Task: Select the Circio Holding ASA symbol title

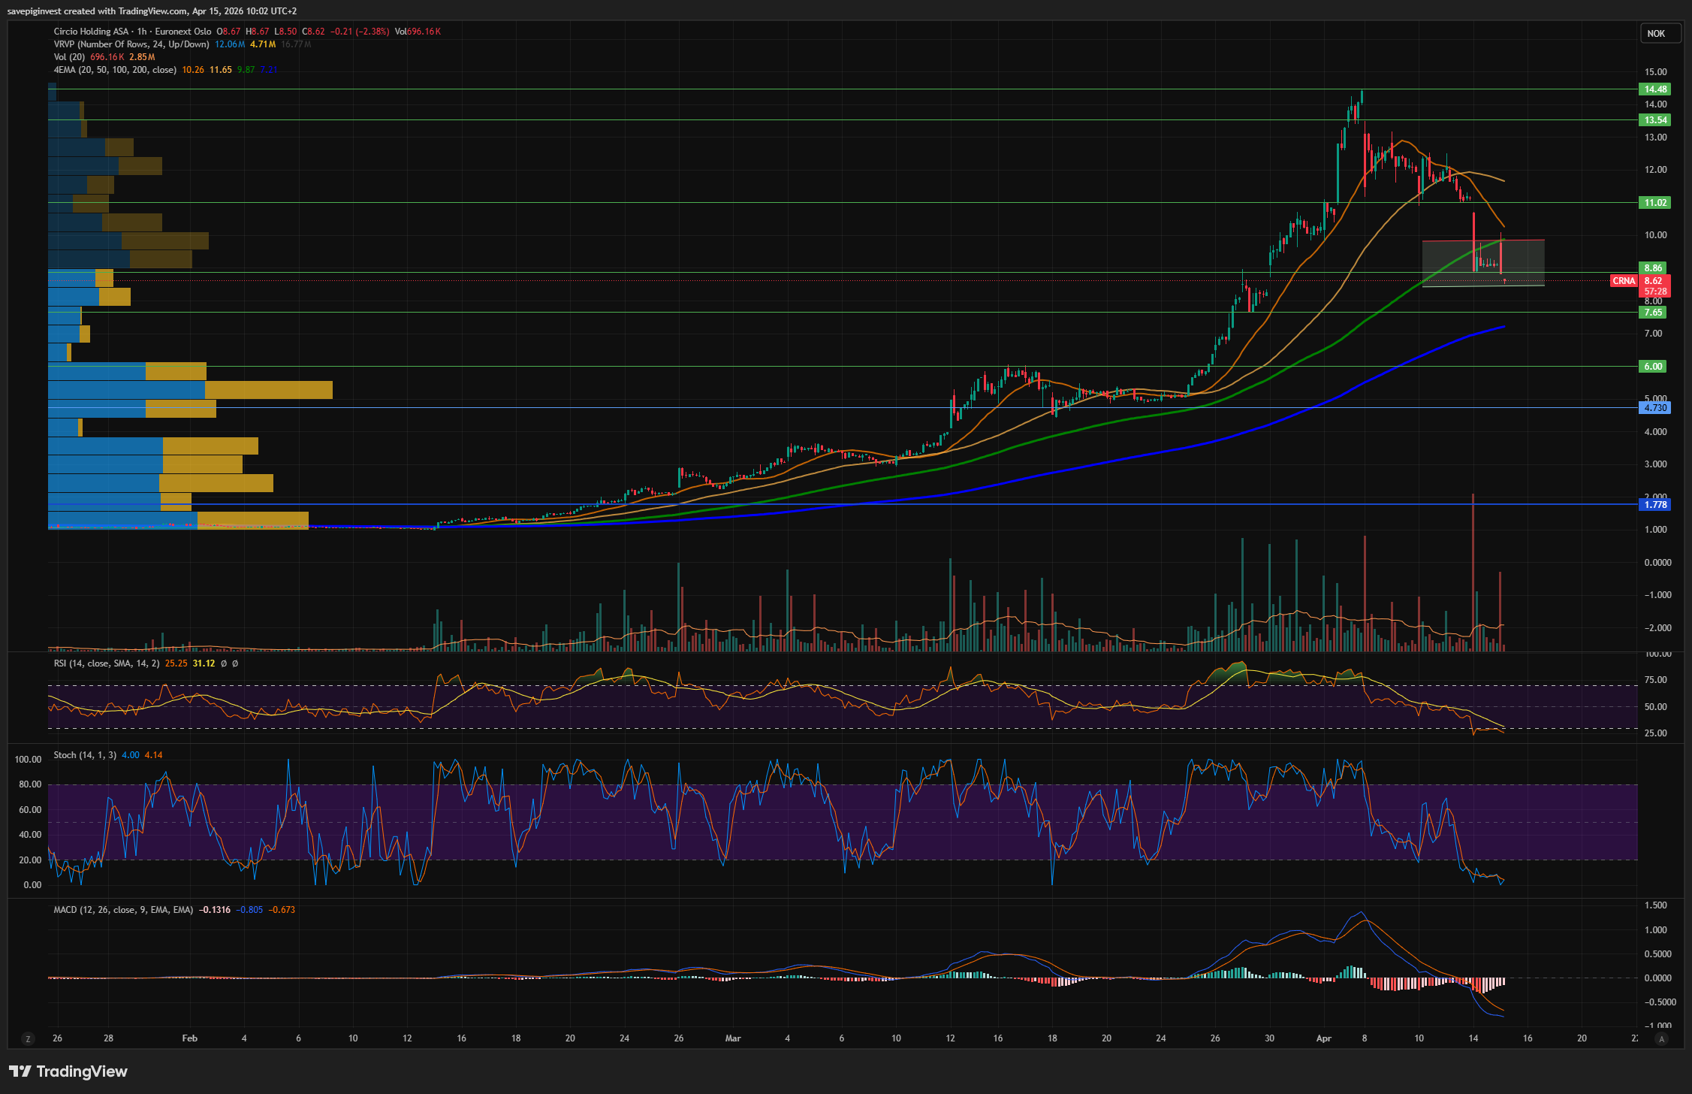Action: pos(91,32)
